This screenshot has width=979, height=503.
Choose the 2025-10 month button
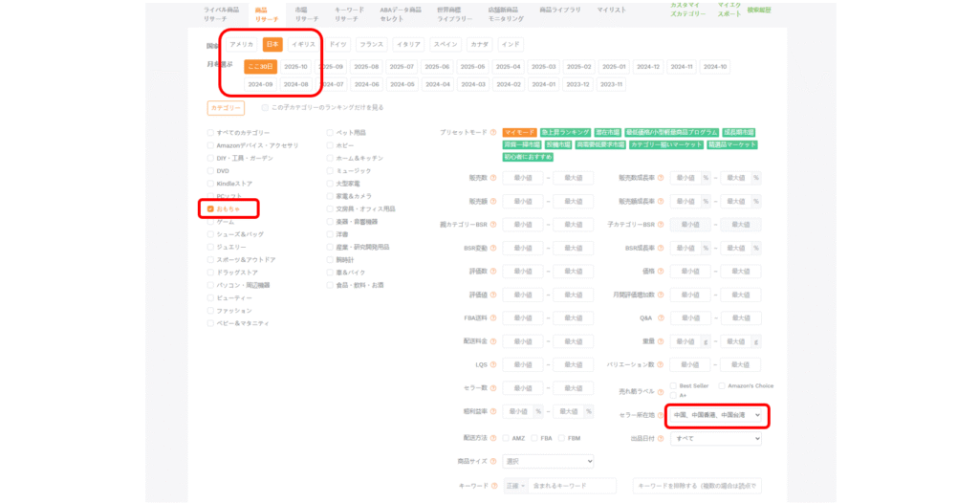pos(294,67)
